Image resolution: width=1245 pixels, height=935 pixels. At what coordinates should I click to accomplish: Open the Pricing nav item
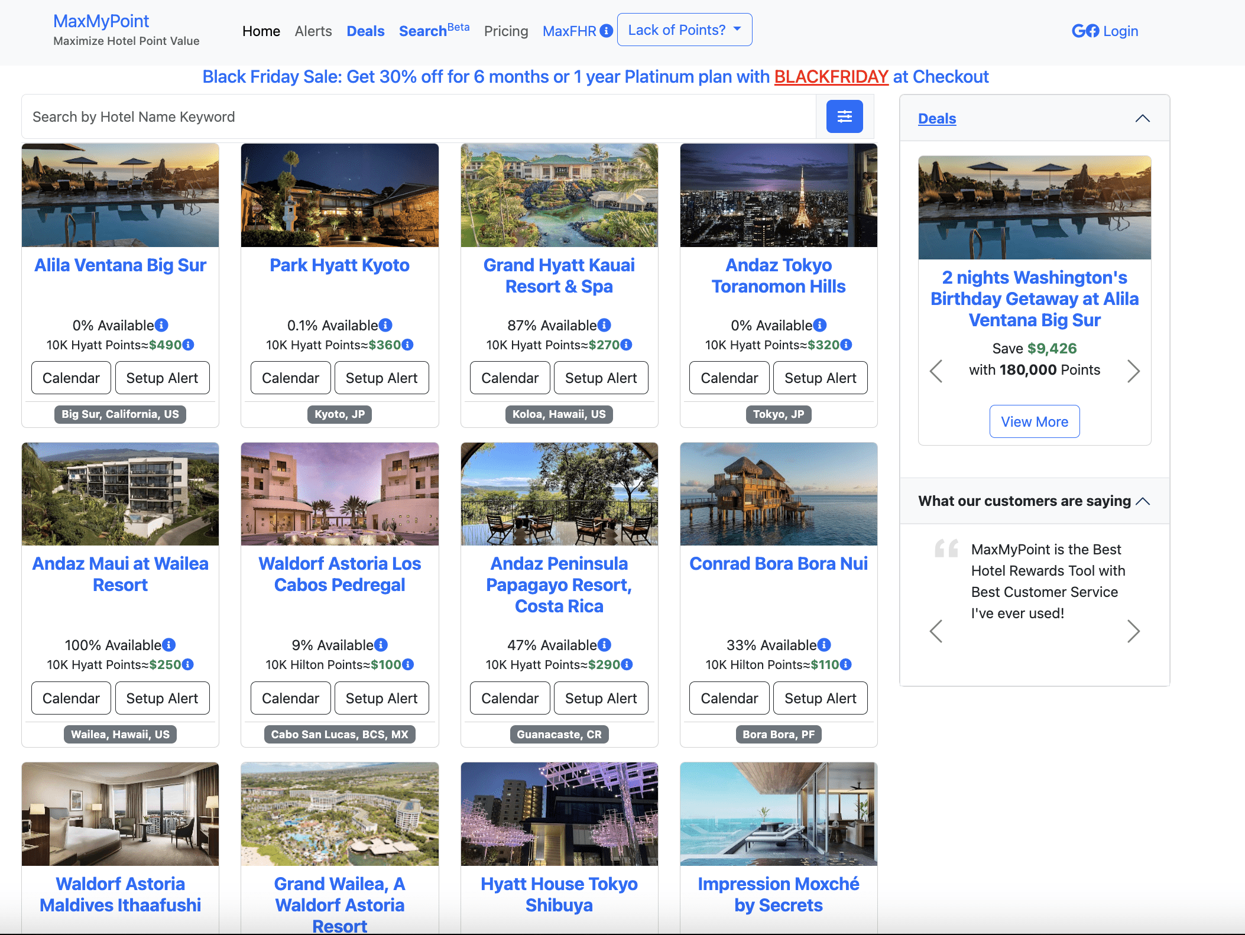506,31
